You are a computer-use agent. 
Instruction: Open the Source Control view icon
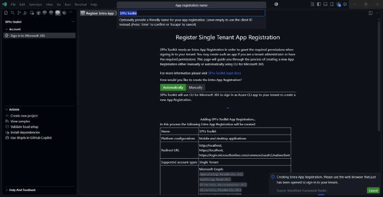click(19, 13)
